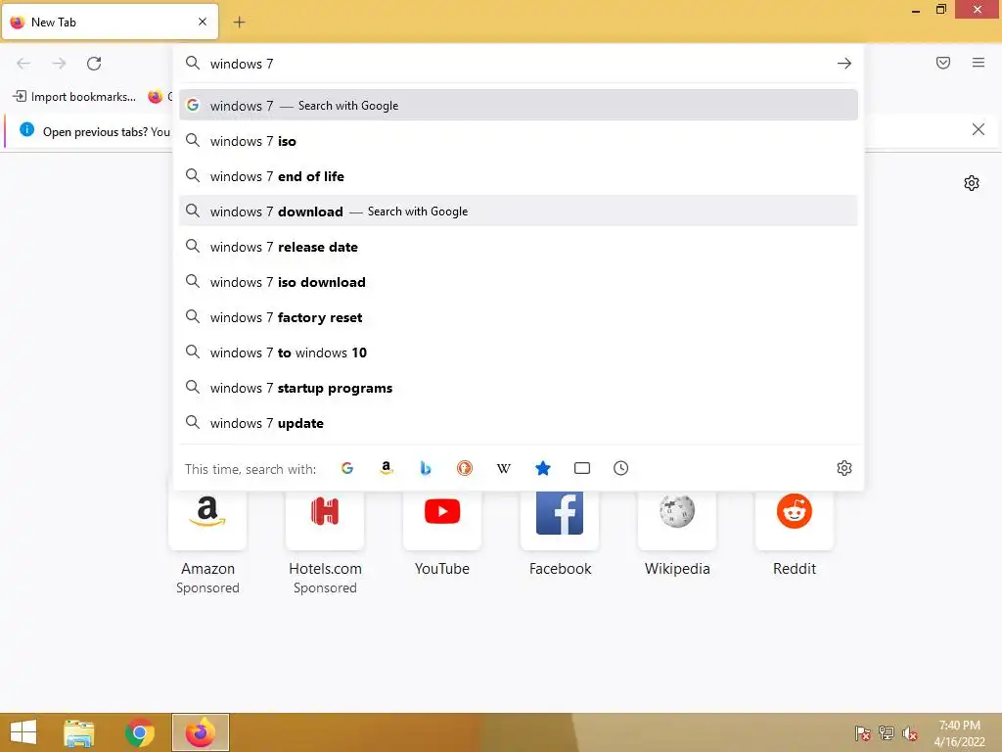Image resolution: width=1002 pixels, height=752 pixels.
Task: Search this time with Bing icon
Action: (x=426, y=468)
